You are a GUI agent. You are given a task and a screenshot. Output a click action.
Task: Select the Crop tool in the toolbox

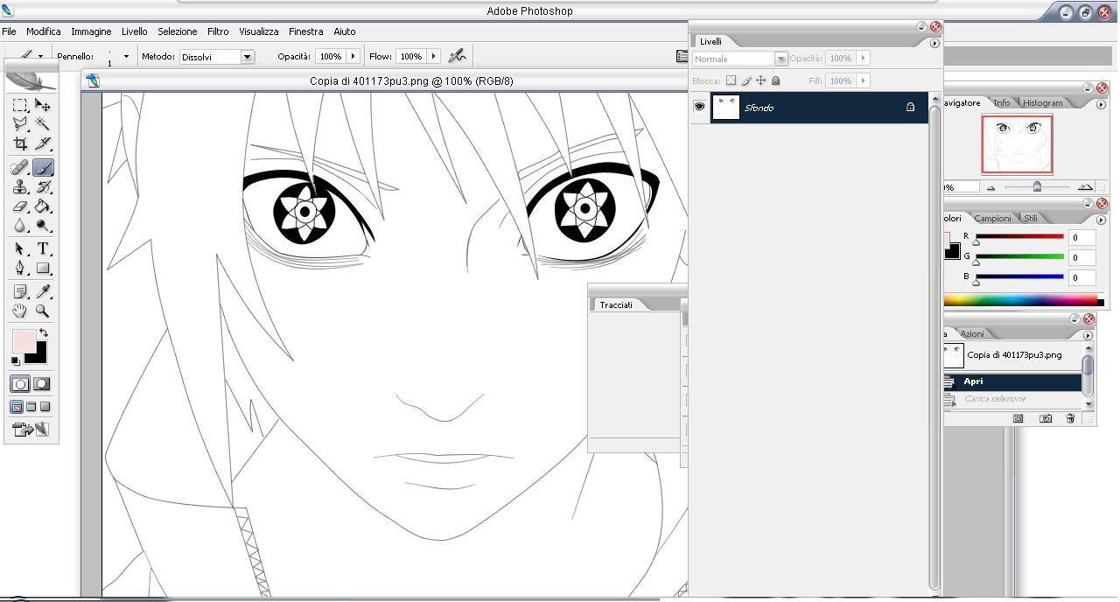(x=19, y=144)
